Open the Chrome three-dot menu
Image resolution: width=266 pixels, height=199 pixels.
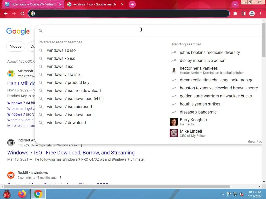click(260, 13)
